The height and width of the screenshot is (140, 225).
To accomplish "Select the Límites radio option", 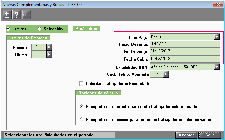I will 8,29.
